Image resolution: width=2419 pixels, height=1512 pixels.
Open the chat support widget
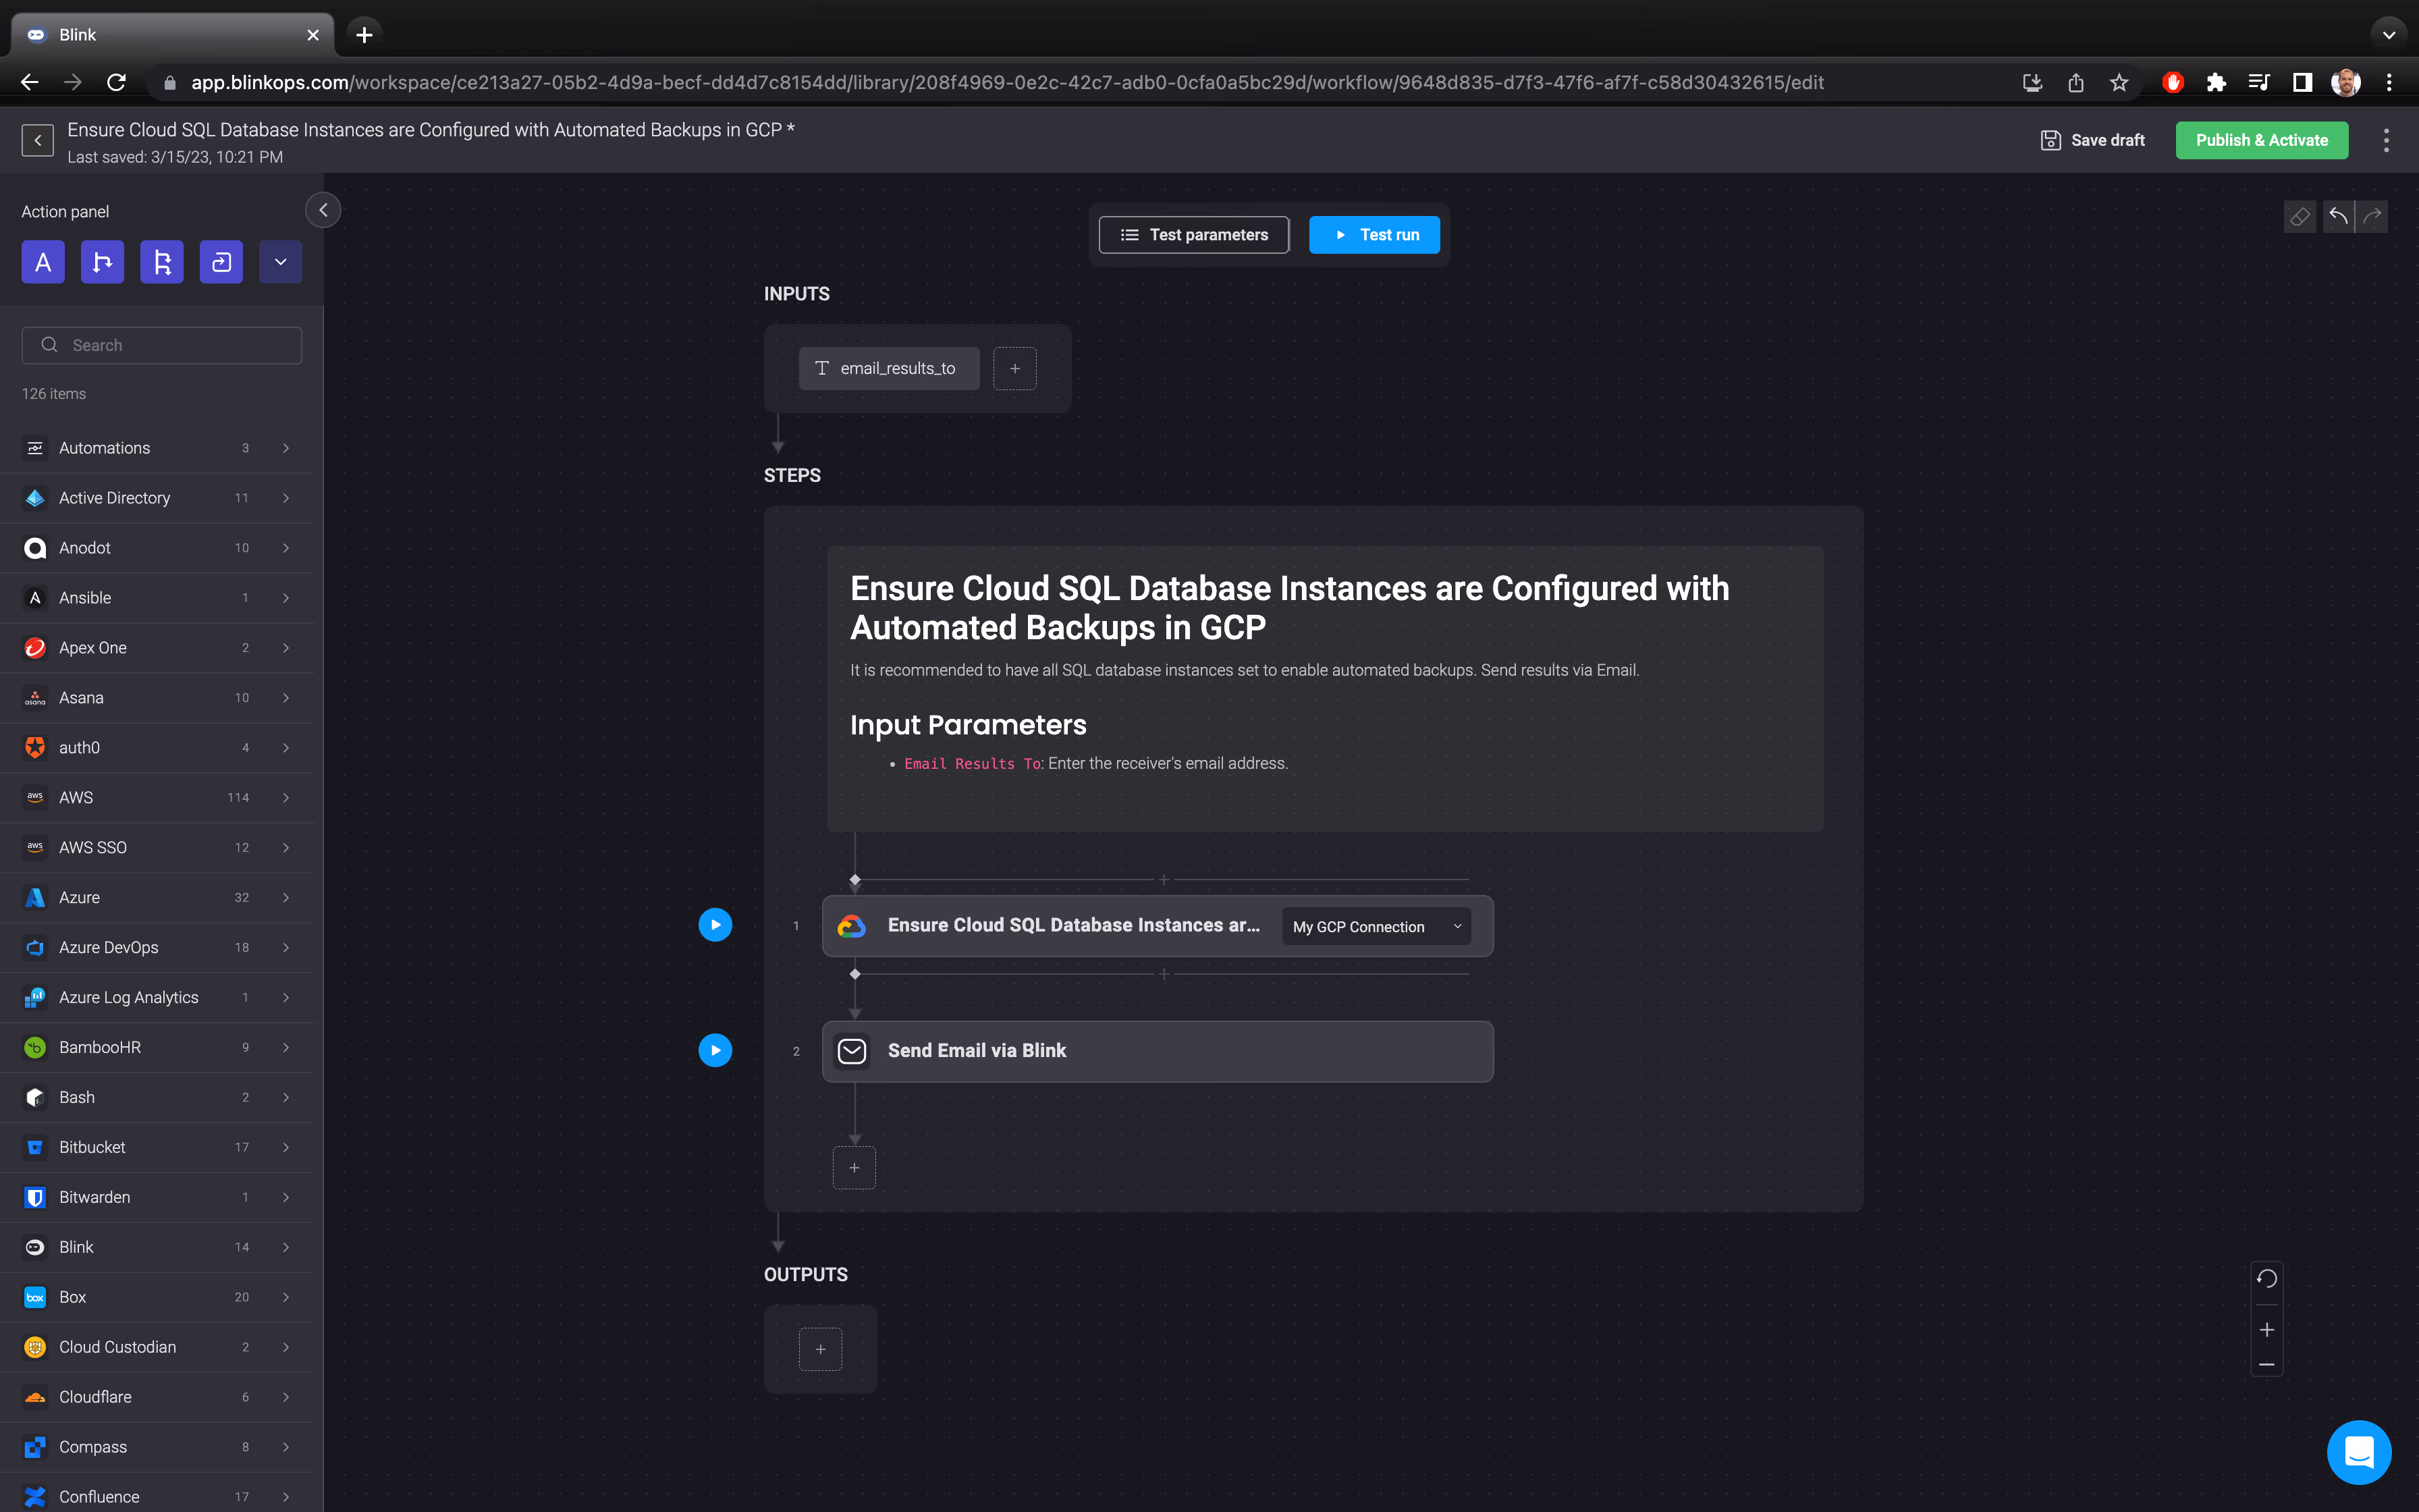2359,1452
